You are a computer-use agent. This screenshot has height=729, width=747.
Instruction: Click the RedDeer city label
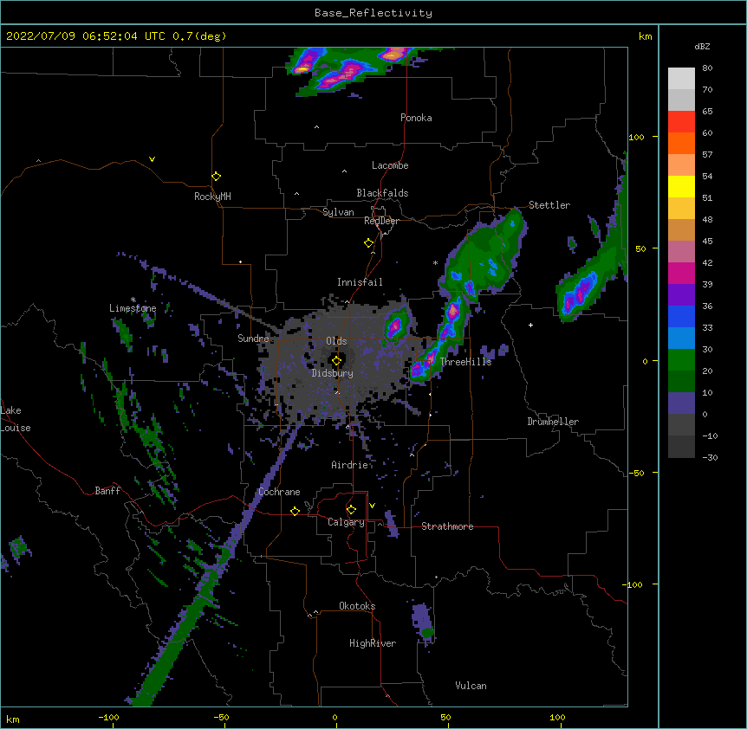coord(381,221)
